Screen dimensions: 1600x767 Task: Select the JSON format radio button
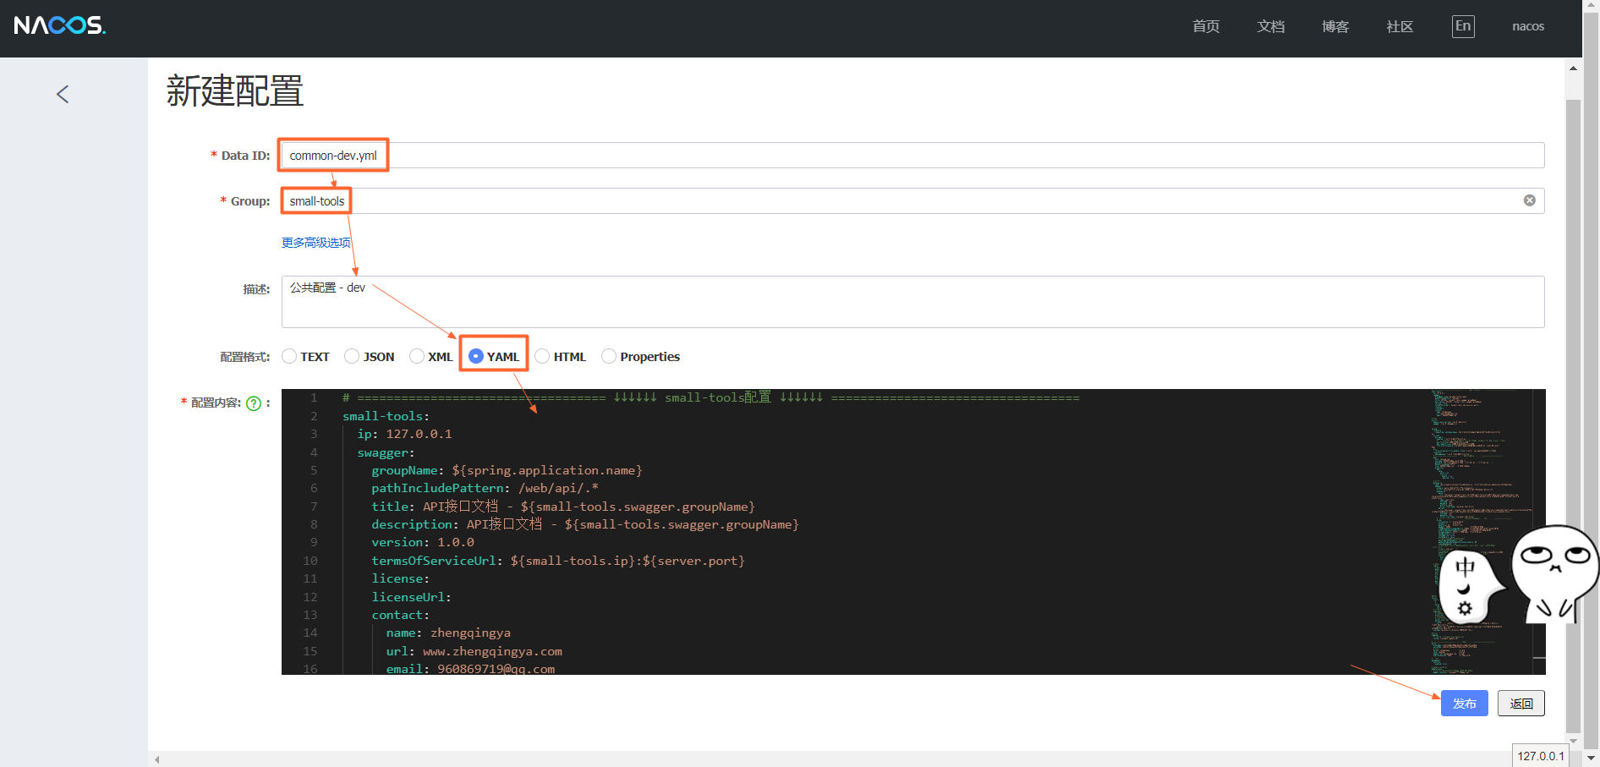[x=352, y=356]
